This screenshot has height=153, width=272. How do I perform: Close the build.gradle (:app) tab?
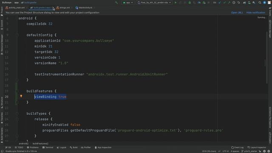53,8
